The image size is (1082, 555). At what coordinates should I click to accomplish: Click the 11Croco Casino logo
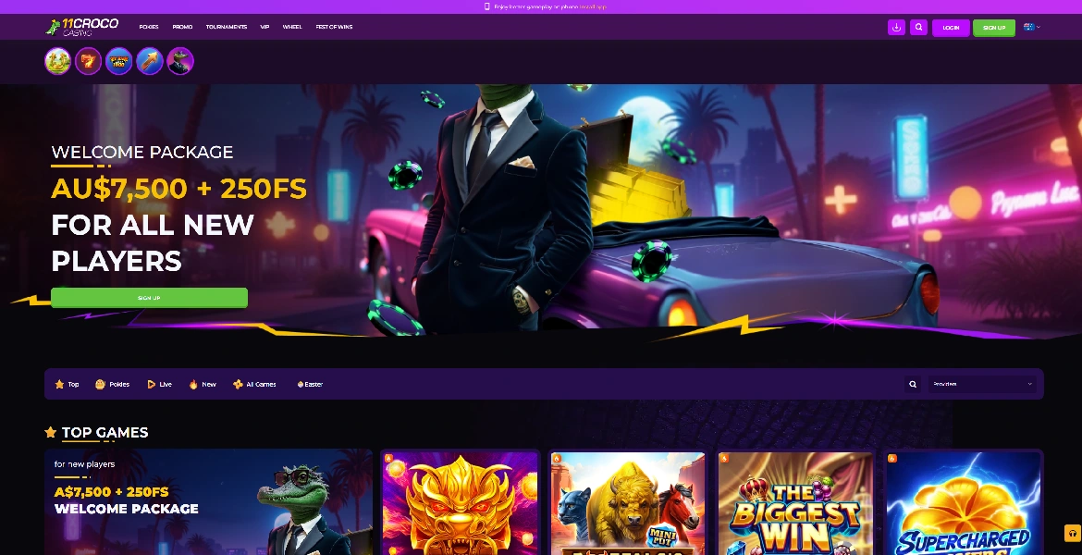[x=81, y=27]
